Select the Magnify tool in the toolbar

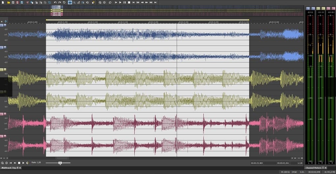74,2
